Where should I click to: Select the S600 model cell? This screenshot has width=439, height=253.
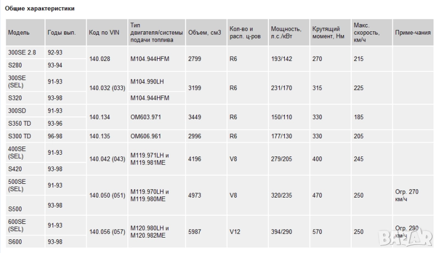pos(15,241)
